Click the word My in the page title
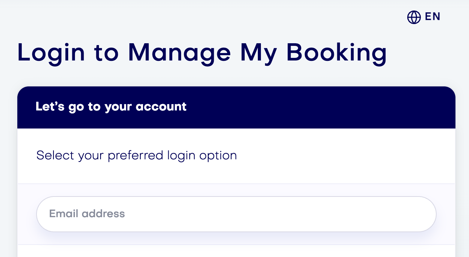Screen dimensions: 469x257 [258, 53]
